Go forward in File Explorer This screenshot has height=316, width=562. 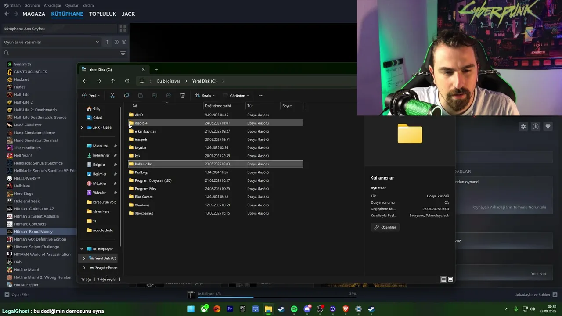(99, 81)
